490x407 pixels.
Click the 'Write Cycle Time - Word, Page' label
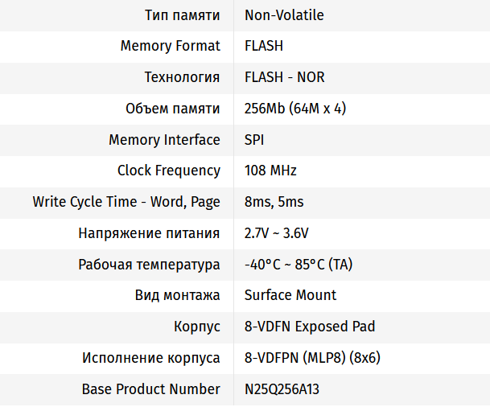pos(126,202)
